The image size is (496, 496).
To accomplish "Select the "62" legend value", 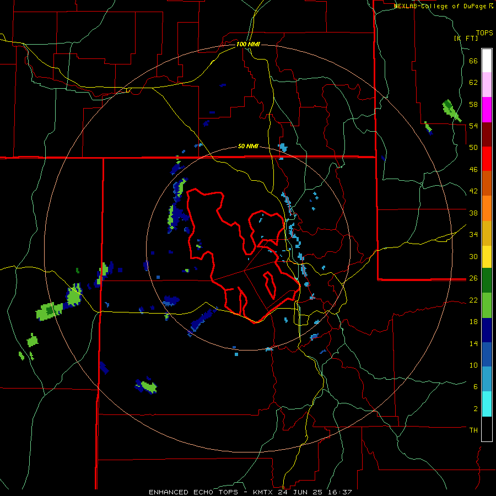I will click(473, 83).
